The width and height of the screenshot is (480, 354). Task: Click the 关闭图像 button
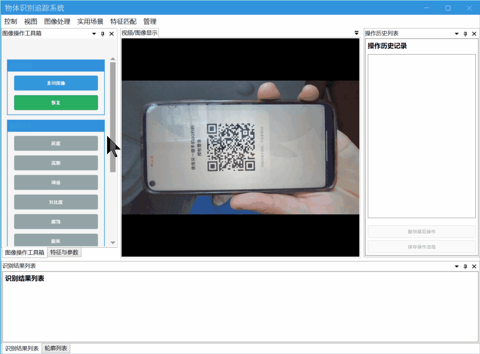56,83
